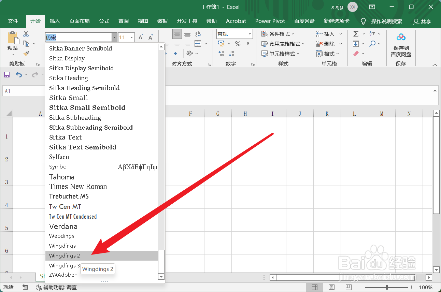Click the Increase Decimal icon
Viewport: 441px width, 292px height.
pyautogui.click(x=221, y=54)
